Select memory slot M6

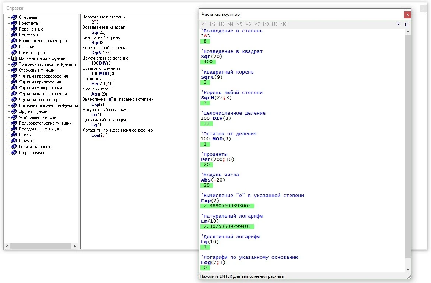pyautogui.click(x=248, y=24)
